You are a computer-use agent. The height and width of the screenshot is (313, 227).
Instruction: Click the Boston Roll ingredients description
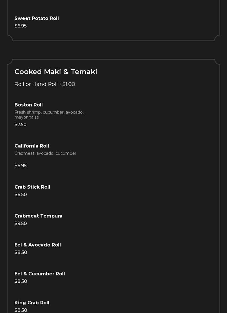49,115
